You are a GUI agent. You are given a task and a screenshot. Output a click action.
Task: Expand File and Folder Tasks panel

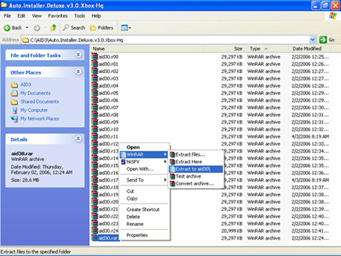pyautogui.click(x=78, y=55)
